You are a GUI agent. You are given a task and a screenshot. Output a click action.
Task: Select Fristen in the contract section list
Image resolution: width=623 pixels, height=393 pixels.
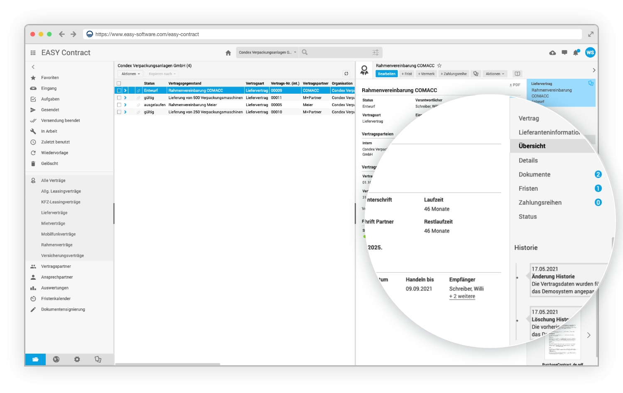(528, 189)
